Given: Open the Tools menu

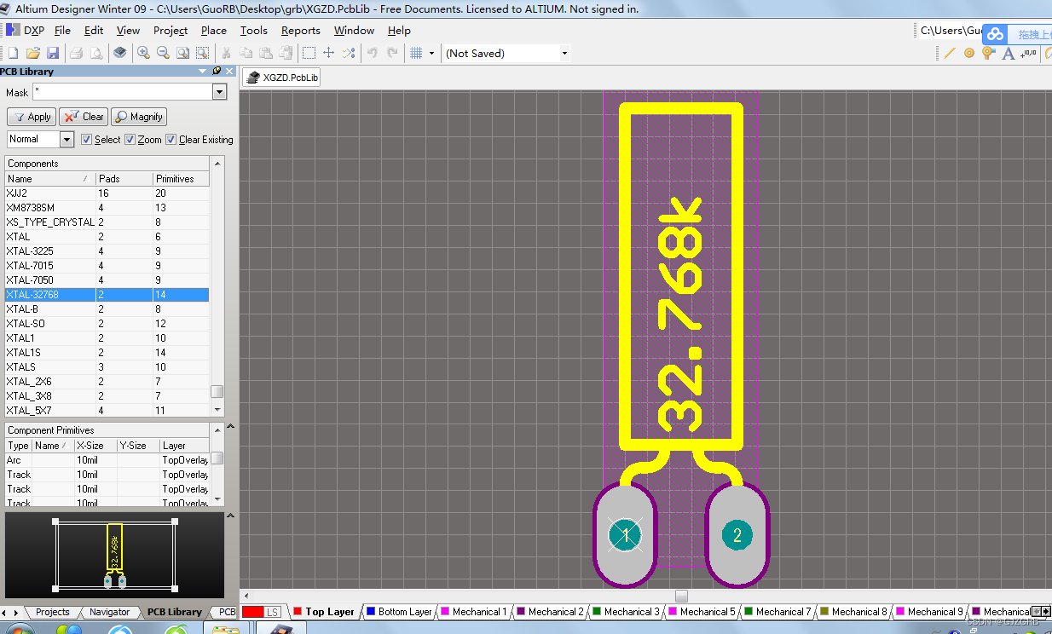Looking at the screenshot, I should pyautogui.click(x=253, y=30).
